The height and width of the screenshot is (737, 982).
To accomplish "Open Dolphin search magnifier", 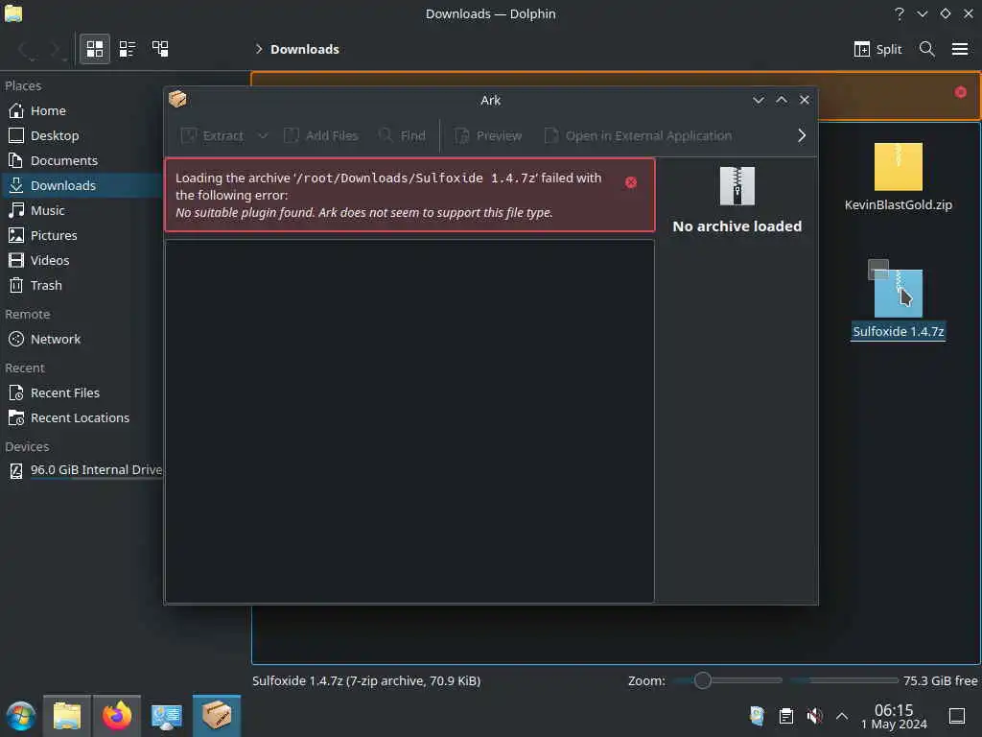I will [927, 49].
